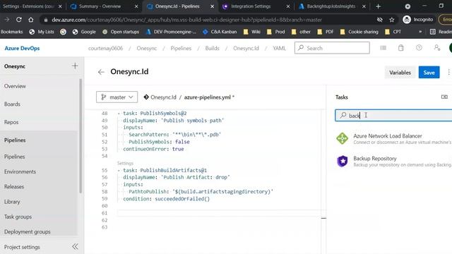Click the Settings link above PublishBuildArtifacts task
Viewport: 452px width, 254px height.
pyautogui.click(x=125, y=163)
